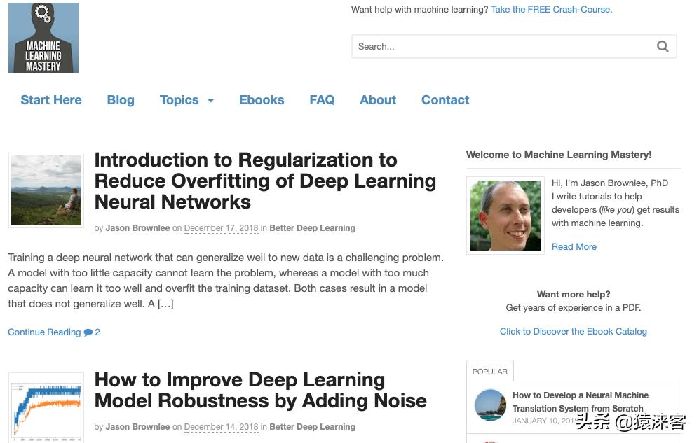
Task: Click the Machine Learning Mastery logo
Action: (x=43, y=38)
